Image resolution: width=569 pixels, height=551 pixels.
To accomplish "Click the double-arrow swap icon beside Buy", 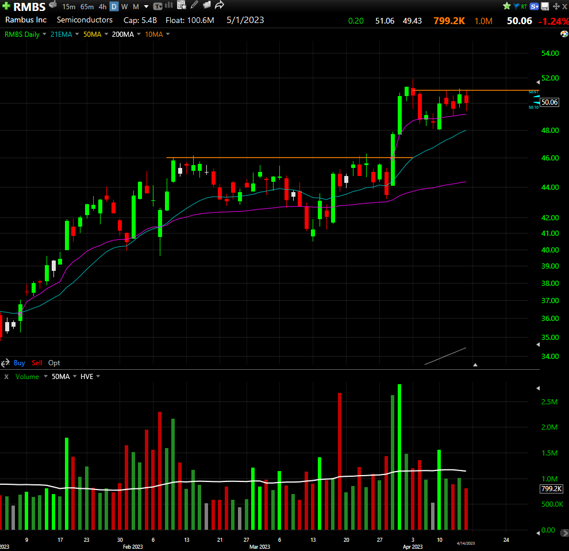I will click(5, 363).
